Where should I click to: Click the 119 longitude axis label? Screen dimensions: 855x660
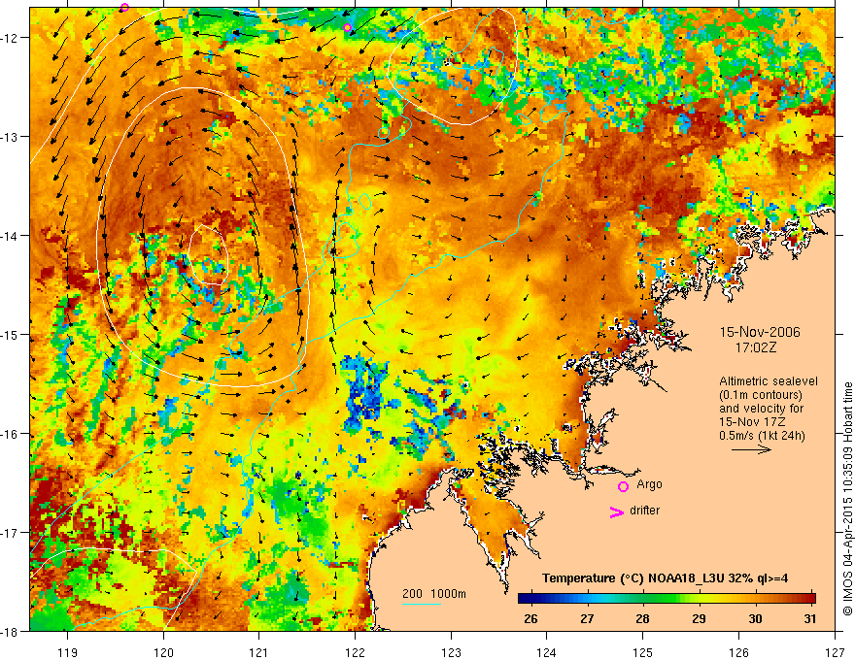[x=68, y=652]
